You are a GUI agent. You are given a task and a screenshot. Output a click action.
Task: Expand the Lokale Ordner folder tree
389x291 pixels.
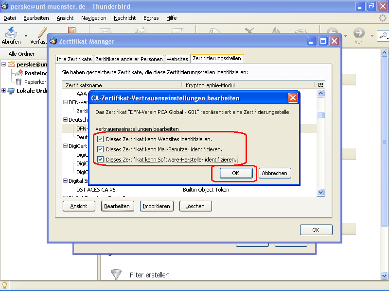click(3, 90)
